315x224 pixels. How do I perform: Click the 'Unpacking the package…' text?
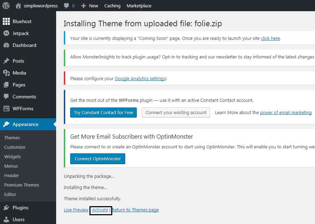[89, 176]
